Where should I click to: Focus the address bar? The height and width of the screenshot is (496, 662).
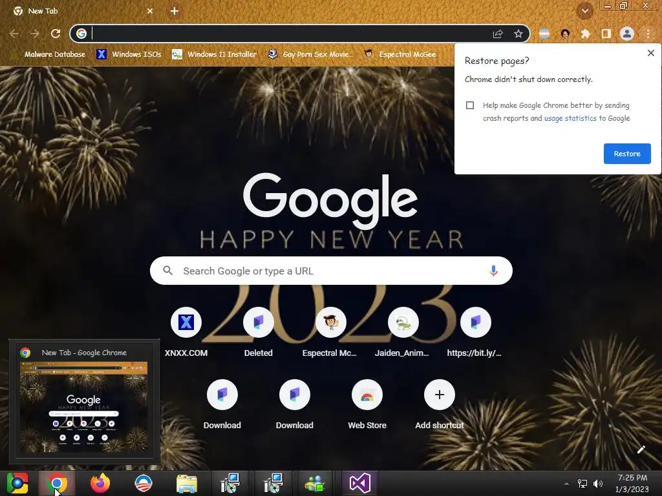tap(292, 34)
